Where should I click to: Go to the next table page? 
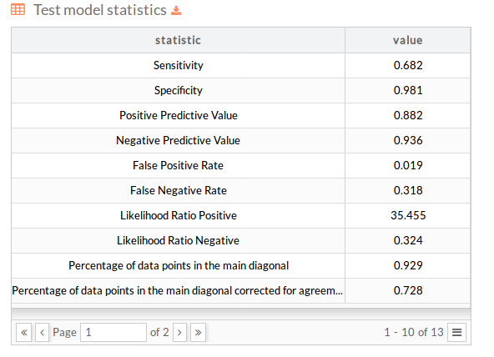pyautogui.click(x=179, y=332)
